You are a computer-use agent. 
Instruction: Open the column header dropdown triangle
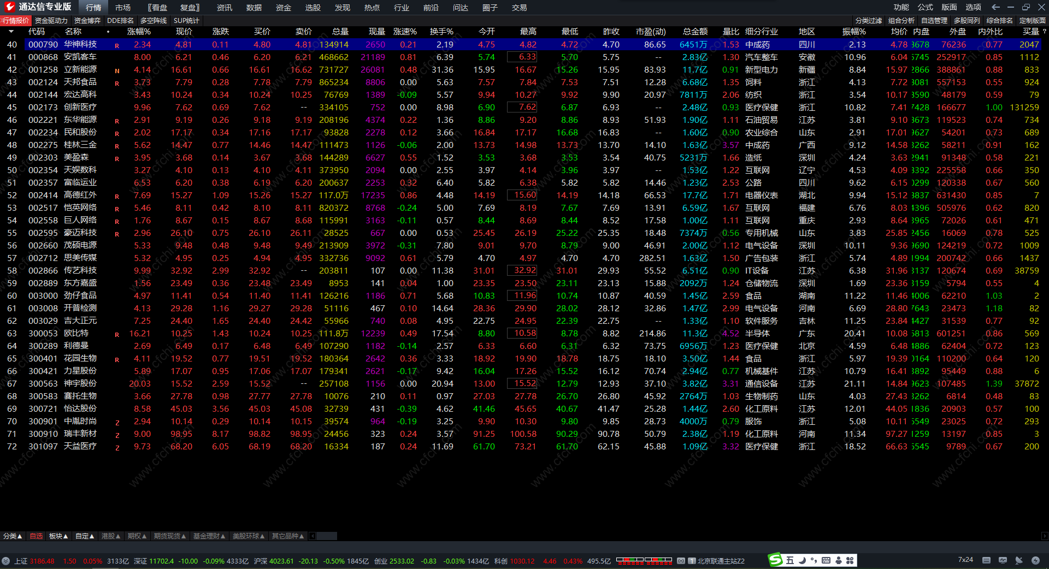11,32
